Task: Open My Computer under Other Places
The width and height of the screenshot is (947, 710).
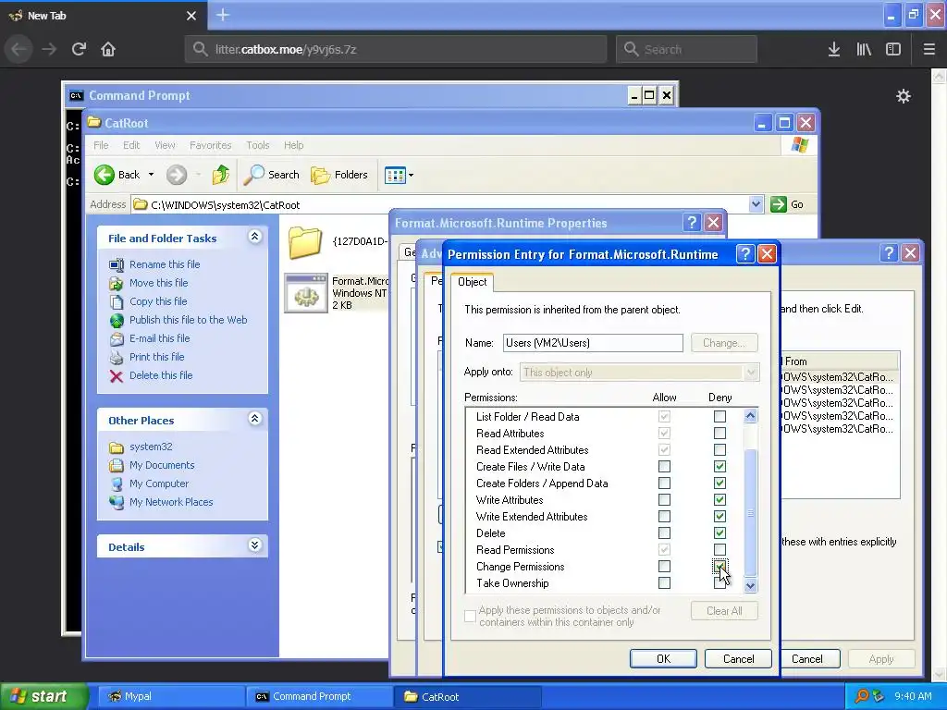Action: 158,484
